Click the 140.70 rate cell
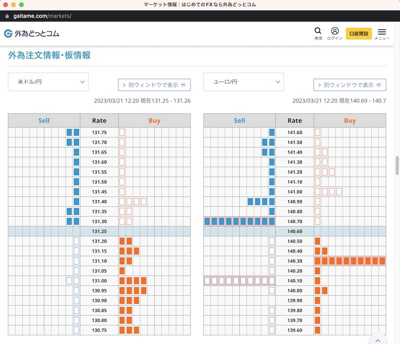 coord(294,221)
